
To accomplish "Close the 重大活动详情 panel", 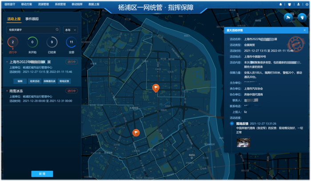I will pos(305,30).
